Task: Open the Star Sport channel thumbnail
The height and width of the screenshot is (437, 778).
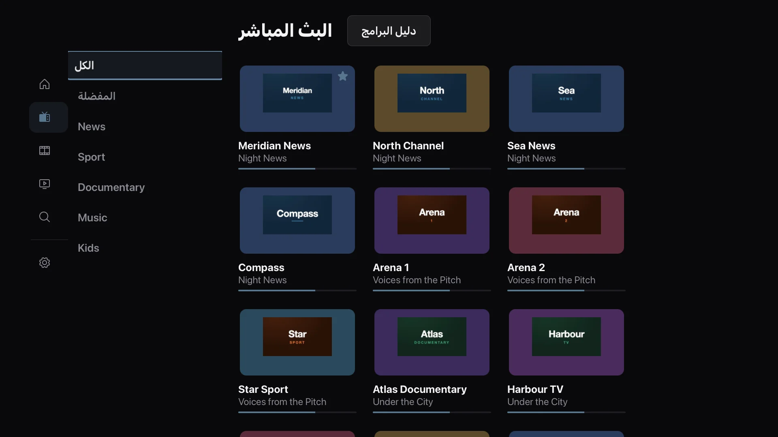Action: (297, 342)
